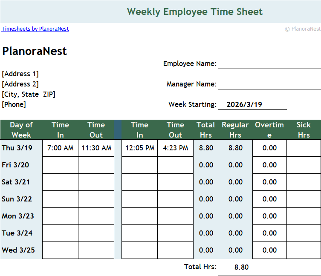
Task: Click Friday's first Time Out cell
Action: point(96,165)
